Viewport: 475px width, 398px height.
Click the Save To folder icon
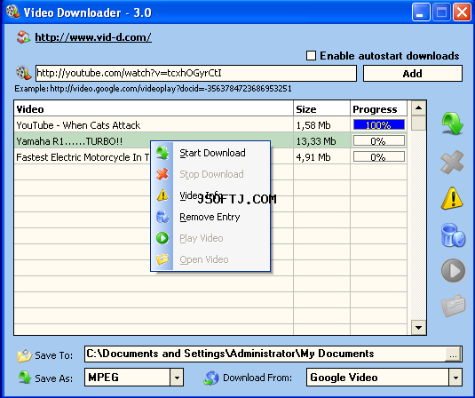25,355
